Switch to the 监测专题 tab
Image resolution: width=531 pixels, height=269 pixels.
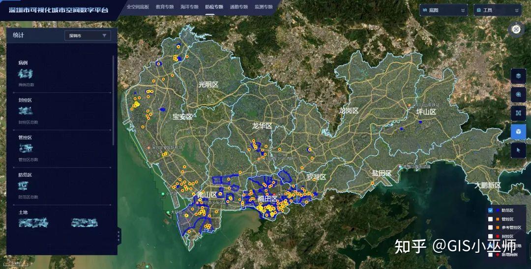pyautogui.click(x=264, y=7)
